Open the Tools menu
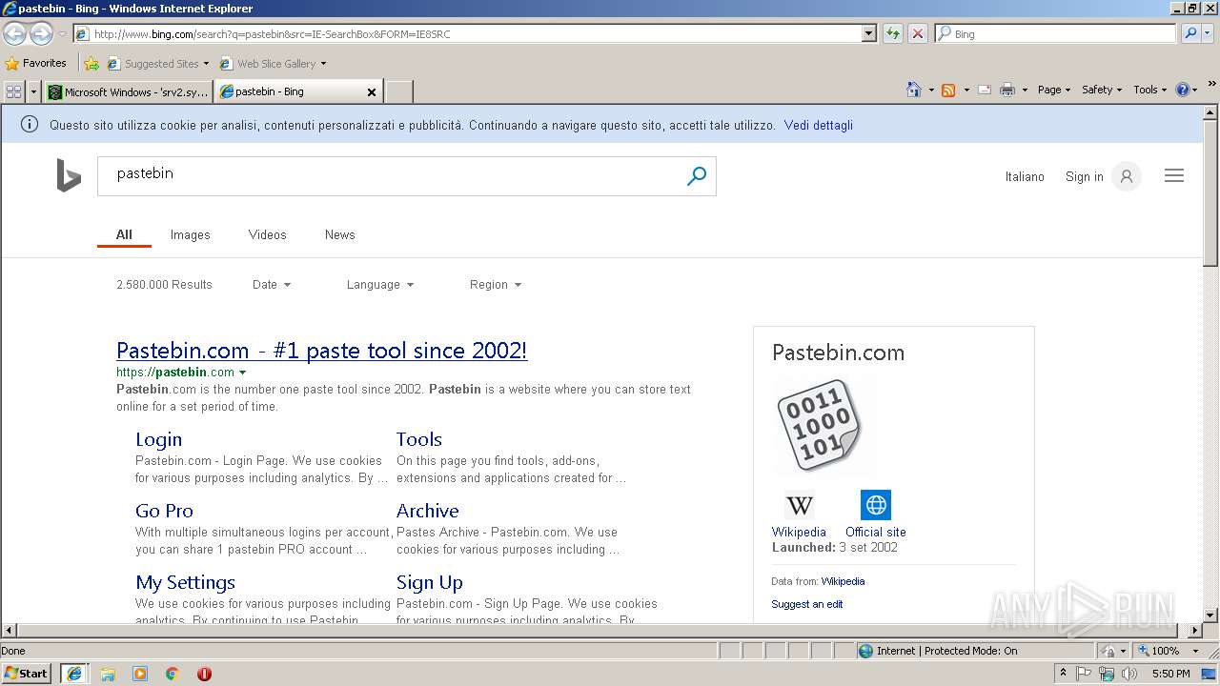 (x=1150, y=90)
